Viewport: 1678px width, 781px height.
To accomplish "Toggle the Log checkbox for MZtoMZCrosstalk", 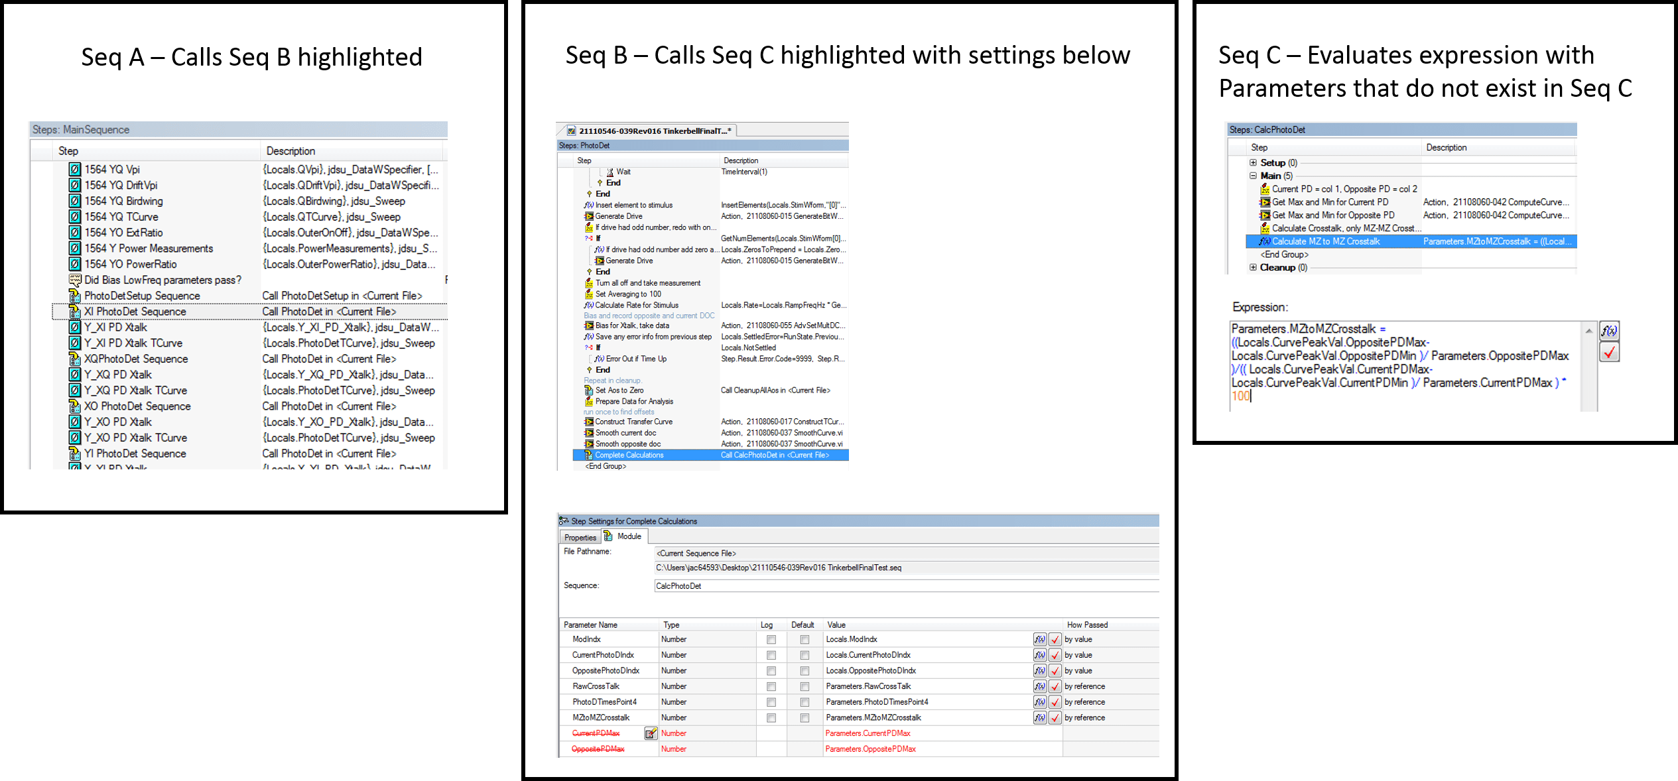I will coord(771,718).
